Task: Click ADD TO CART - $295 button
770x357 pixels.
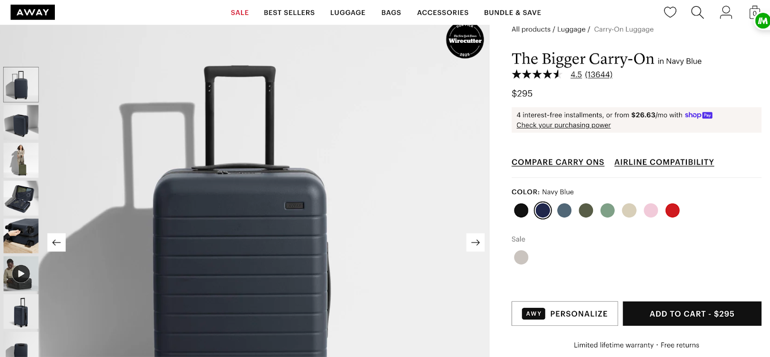Action: coord(692,314)
